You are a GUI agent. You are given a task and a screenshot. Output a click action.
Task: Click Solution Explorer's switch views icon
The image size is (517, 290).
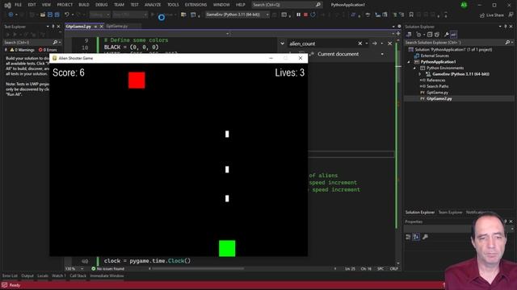pos(409,35)
